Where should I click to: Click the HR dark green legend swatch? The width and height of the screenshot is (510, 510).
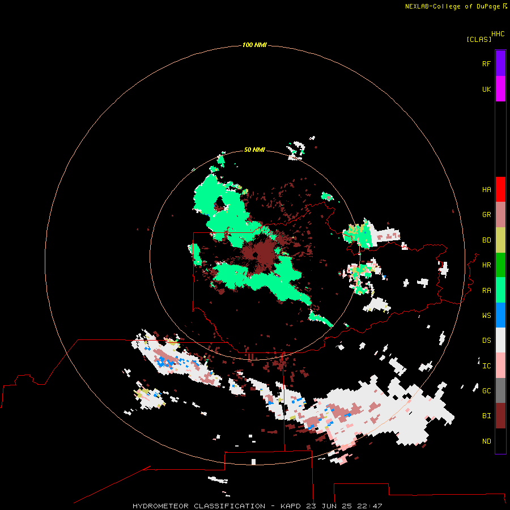coord(500,265)
